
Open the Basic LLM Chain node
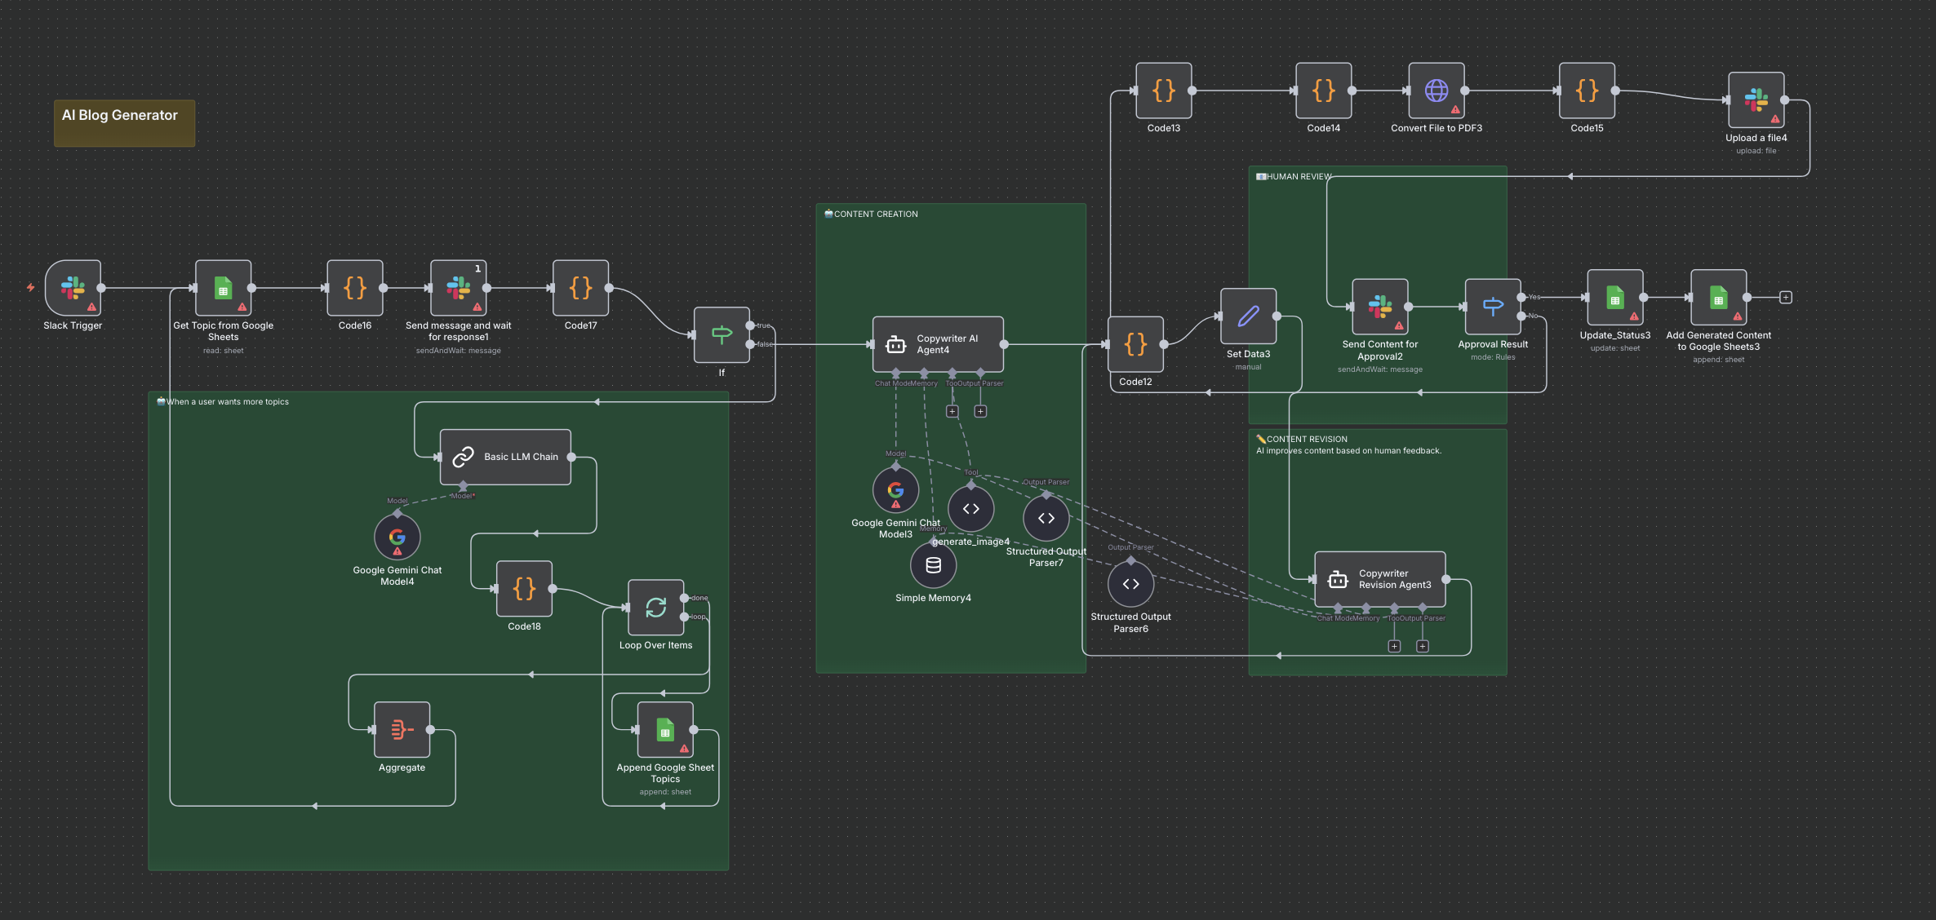(x=505, y=457)
